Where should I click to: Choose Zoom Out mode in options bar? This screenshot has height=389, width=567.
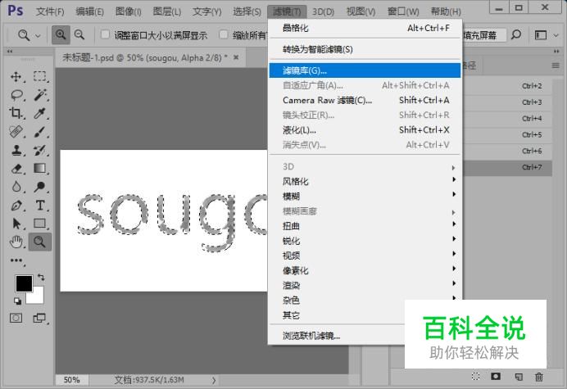point(79,34)
